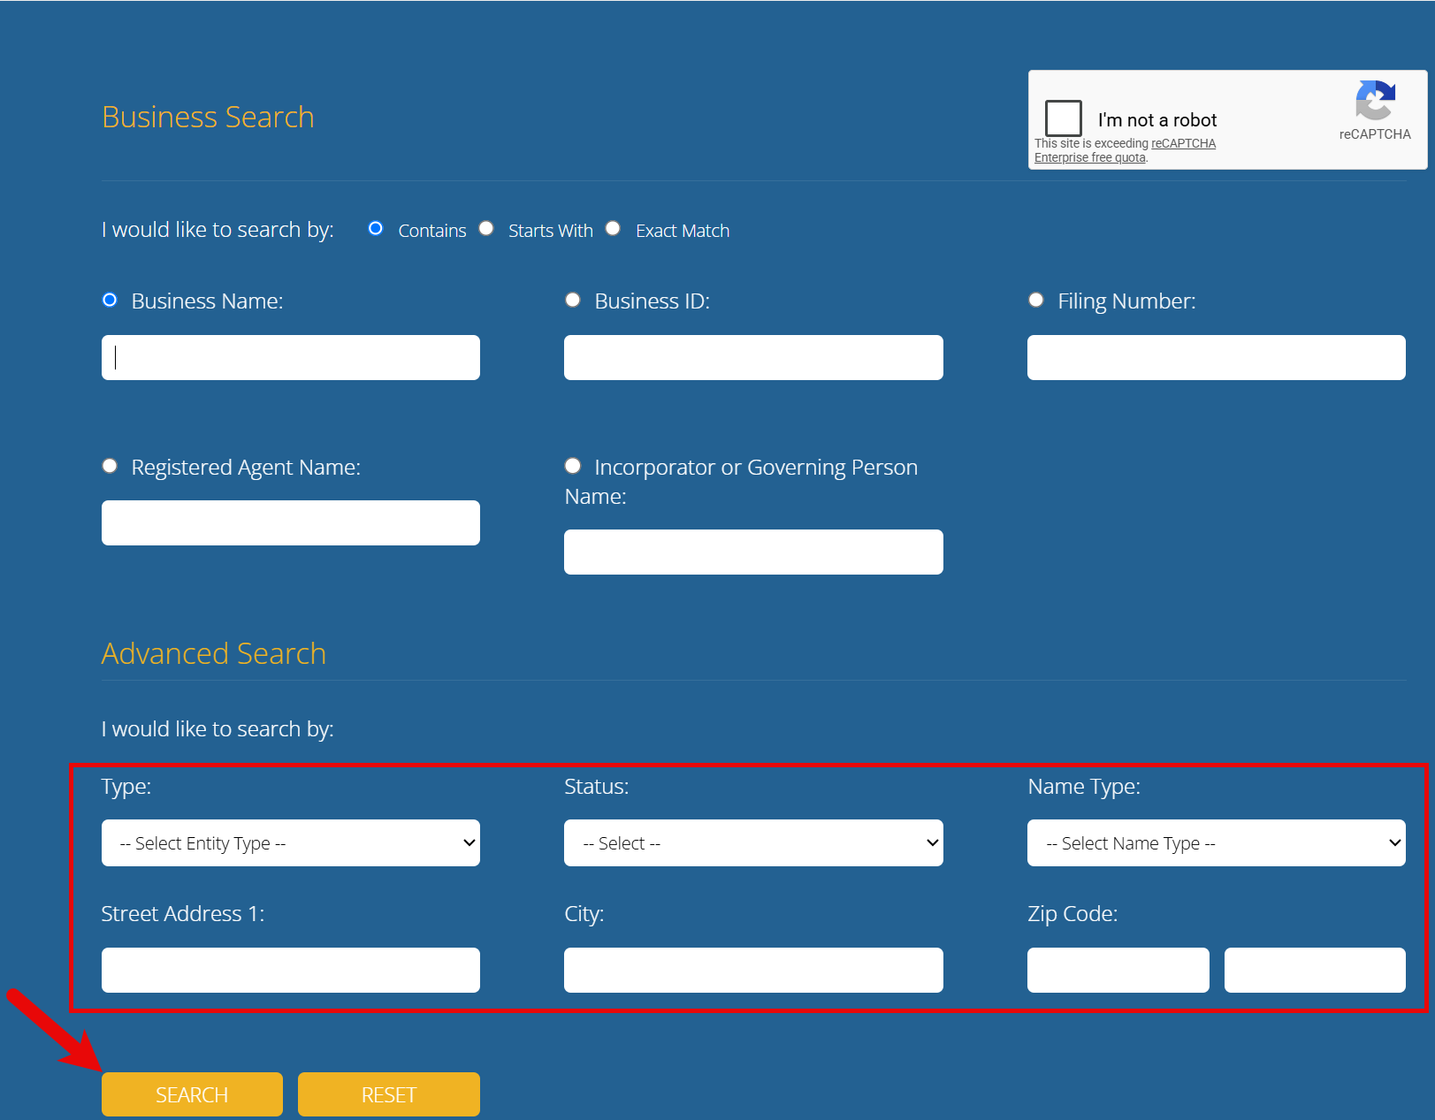This screenshot has height=1120, width=1435.
Task: Click the RESET button
Action: 389,1094
